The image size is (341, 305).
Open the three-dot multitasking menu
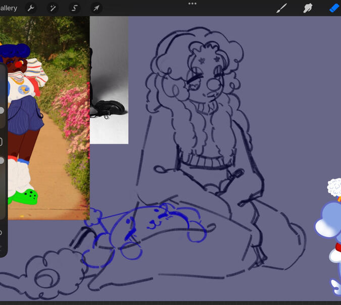[192, 4]
